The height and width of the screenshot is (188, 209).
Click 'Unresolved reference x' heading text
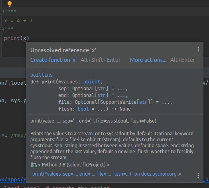[63, 50]
